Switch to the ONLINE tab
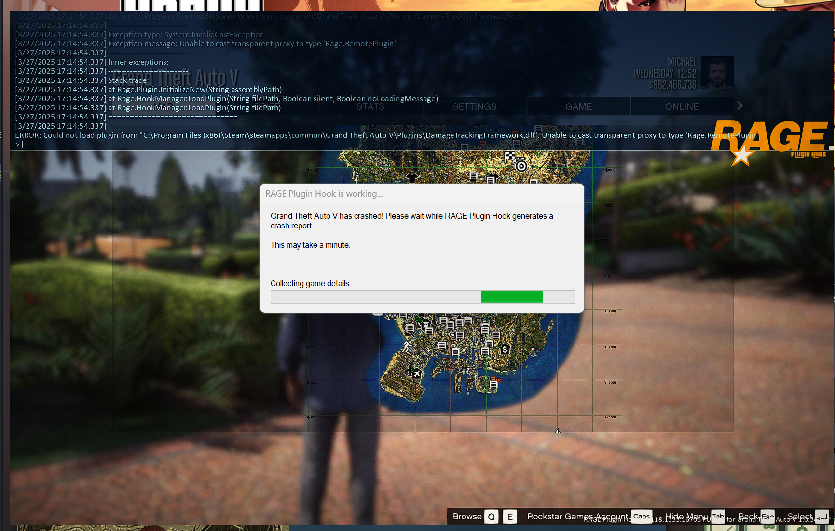The width and height of the screenshot is (835, 531). (x=682, y=106)
